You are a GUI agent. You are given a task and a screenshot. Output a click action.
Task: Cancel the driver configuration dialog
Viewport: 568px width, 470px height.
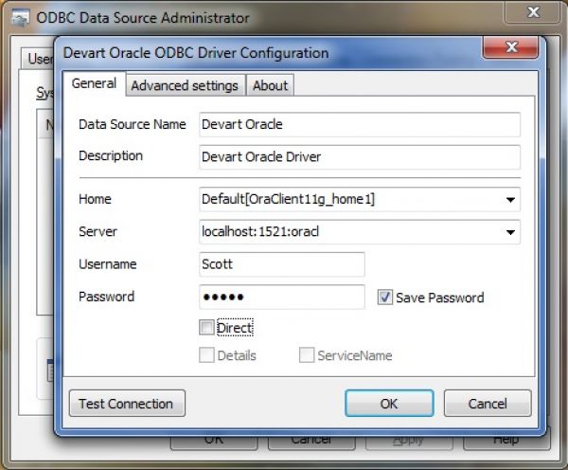(x=488, y=404)
